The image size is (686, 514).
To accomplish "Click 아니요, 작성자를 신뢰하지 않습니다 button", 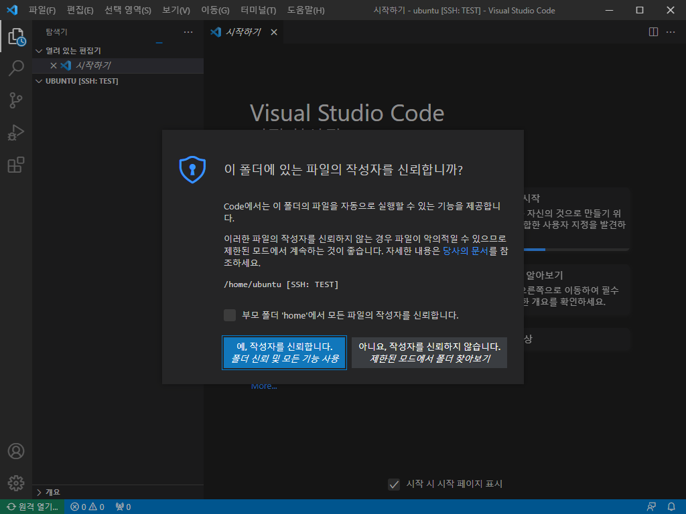I will point(429,353).
